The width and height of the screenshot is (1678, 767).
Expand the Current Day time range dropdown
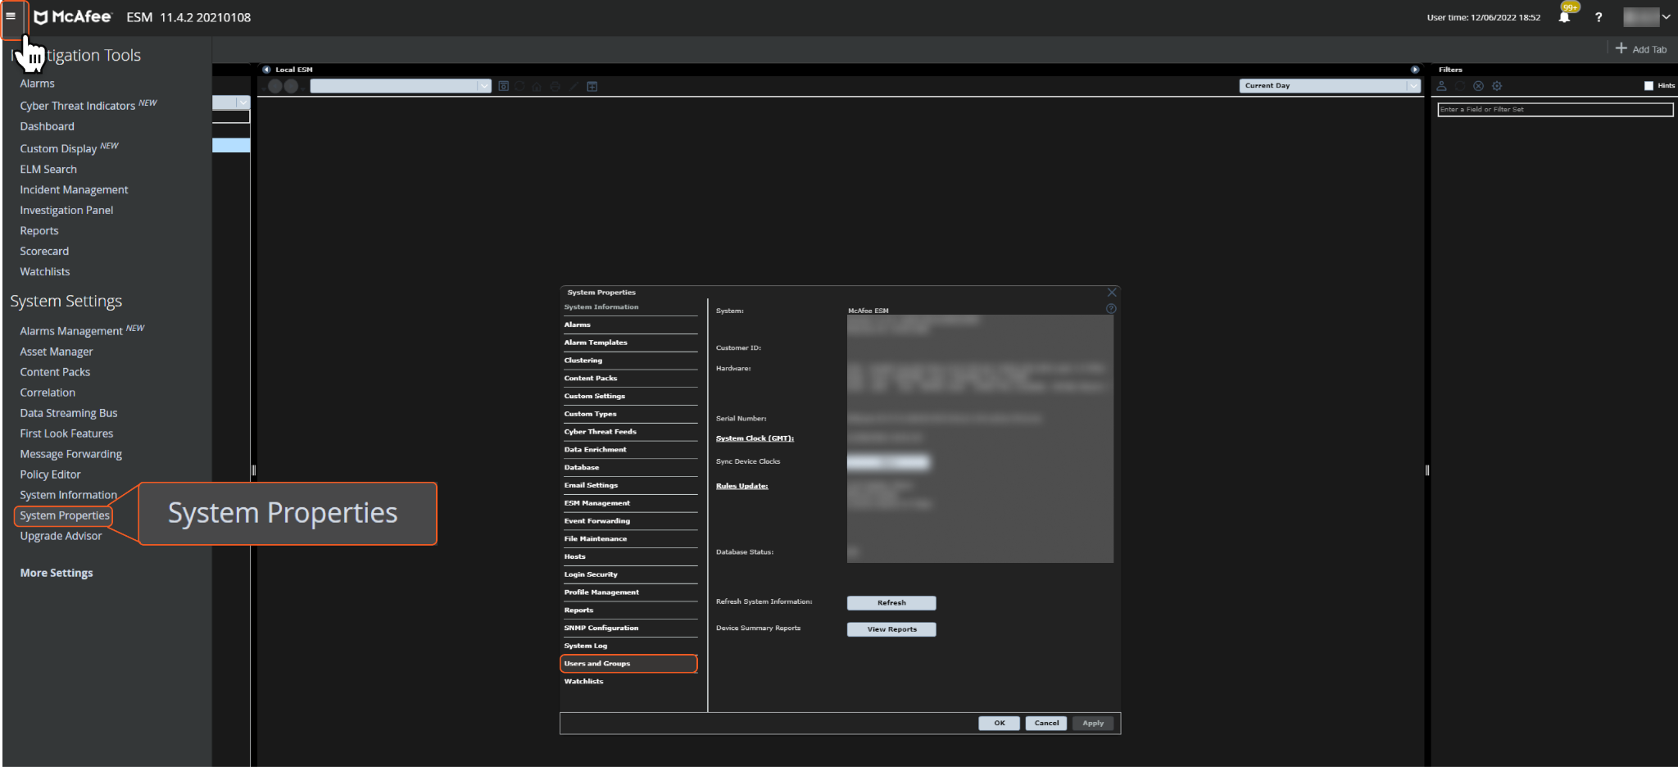tap(1413, 86)
